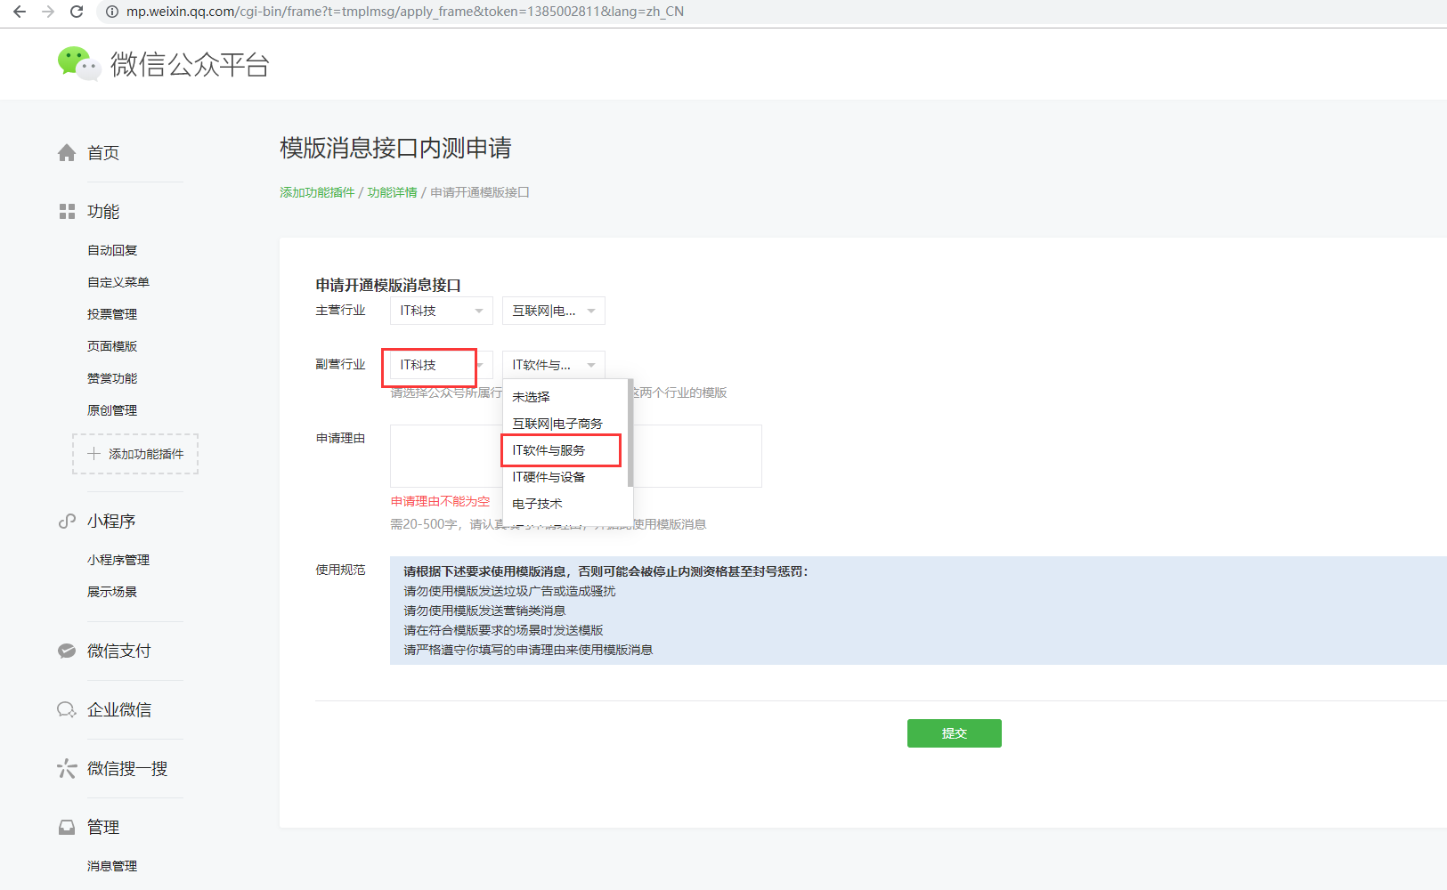The image size is (1447, 890).
Task: Reload the page with browser refresh icon
Action: click(x=77, y=12)
